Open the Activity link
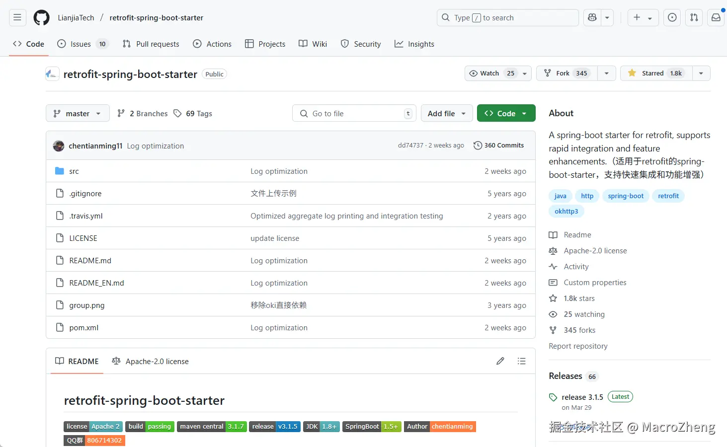 569,266
